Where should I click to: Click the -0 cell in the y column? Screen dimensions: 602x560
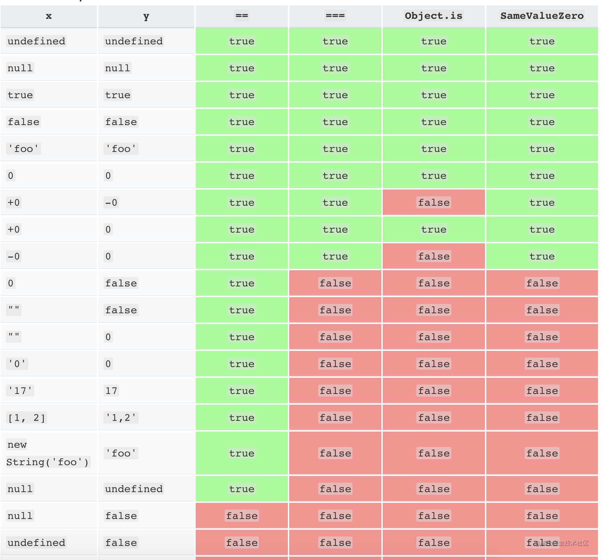point(146,202)
